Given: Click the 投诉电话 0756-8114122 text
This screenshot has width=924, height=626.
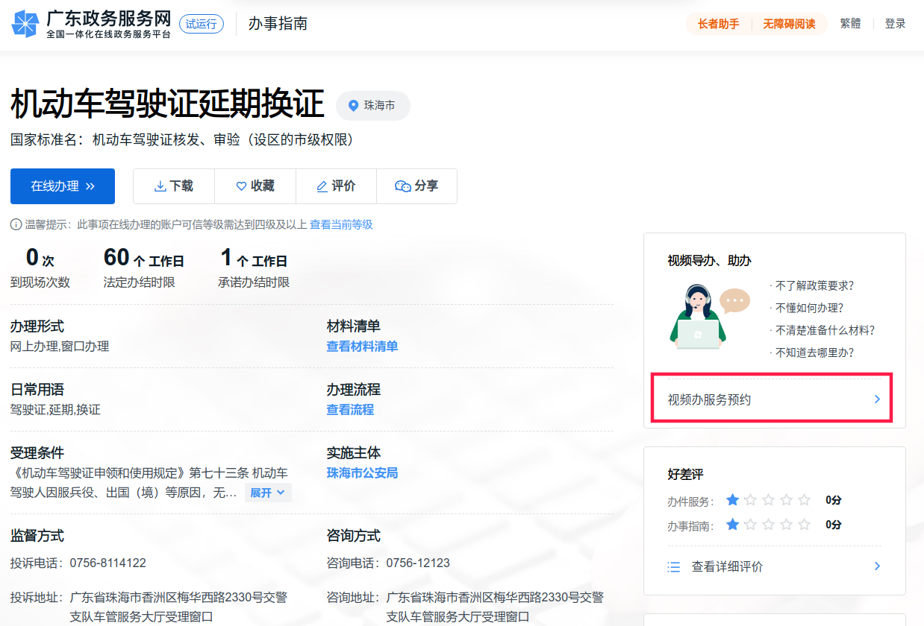Looking at the screenshot, I should (x=78, y=563).
